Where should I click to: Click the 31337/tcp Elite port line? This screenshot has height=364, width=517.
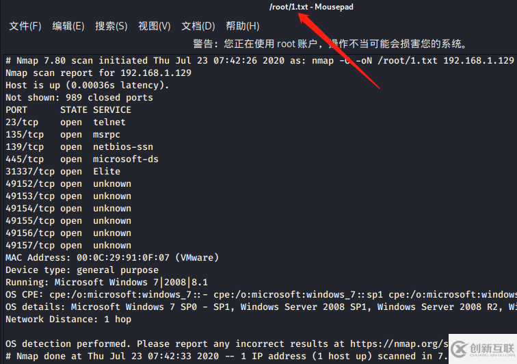point(63,171)
